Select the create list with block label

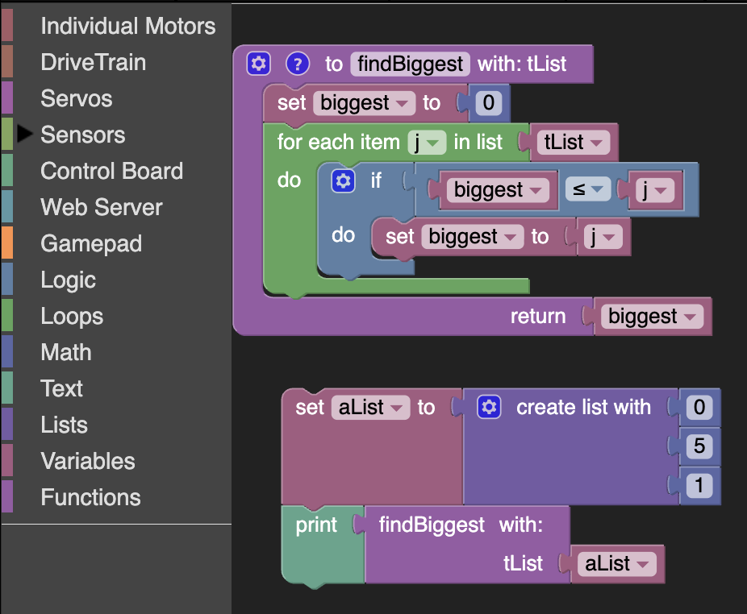click(x=583, y=408)
